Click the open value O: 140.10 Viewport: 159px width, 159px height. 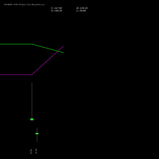coord(56,11)
